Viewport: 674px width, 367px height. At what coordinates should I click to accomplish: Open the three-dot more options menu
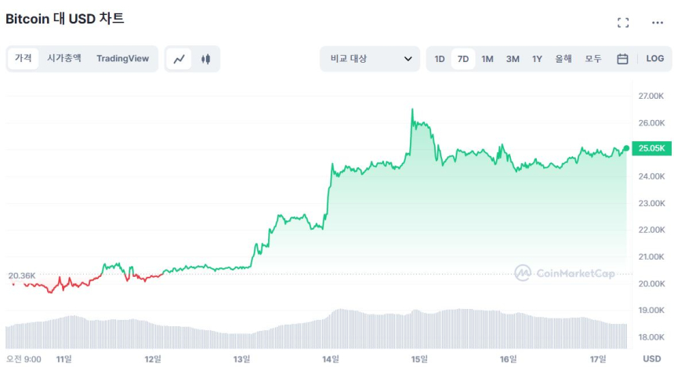coord(658,23)
